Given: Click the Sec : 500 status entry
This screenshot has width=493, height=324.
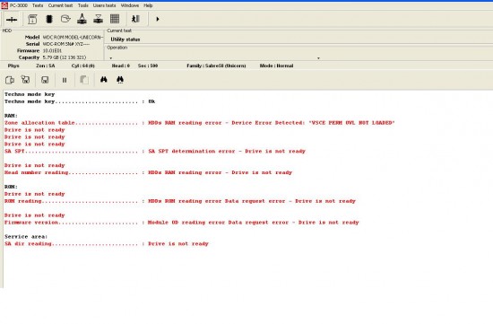Looking at the screenshot, I should pyautogui.click(x=148, y=66).
